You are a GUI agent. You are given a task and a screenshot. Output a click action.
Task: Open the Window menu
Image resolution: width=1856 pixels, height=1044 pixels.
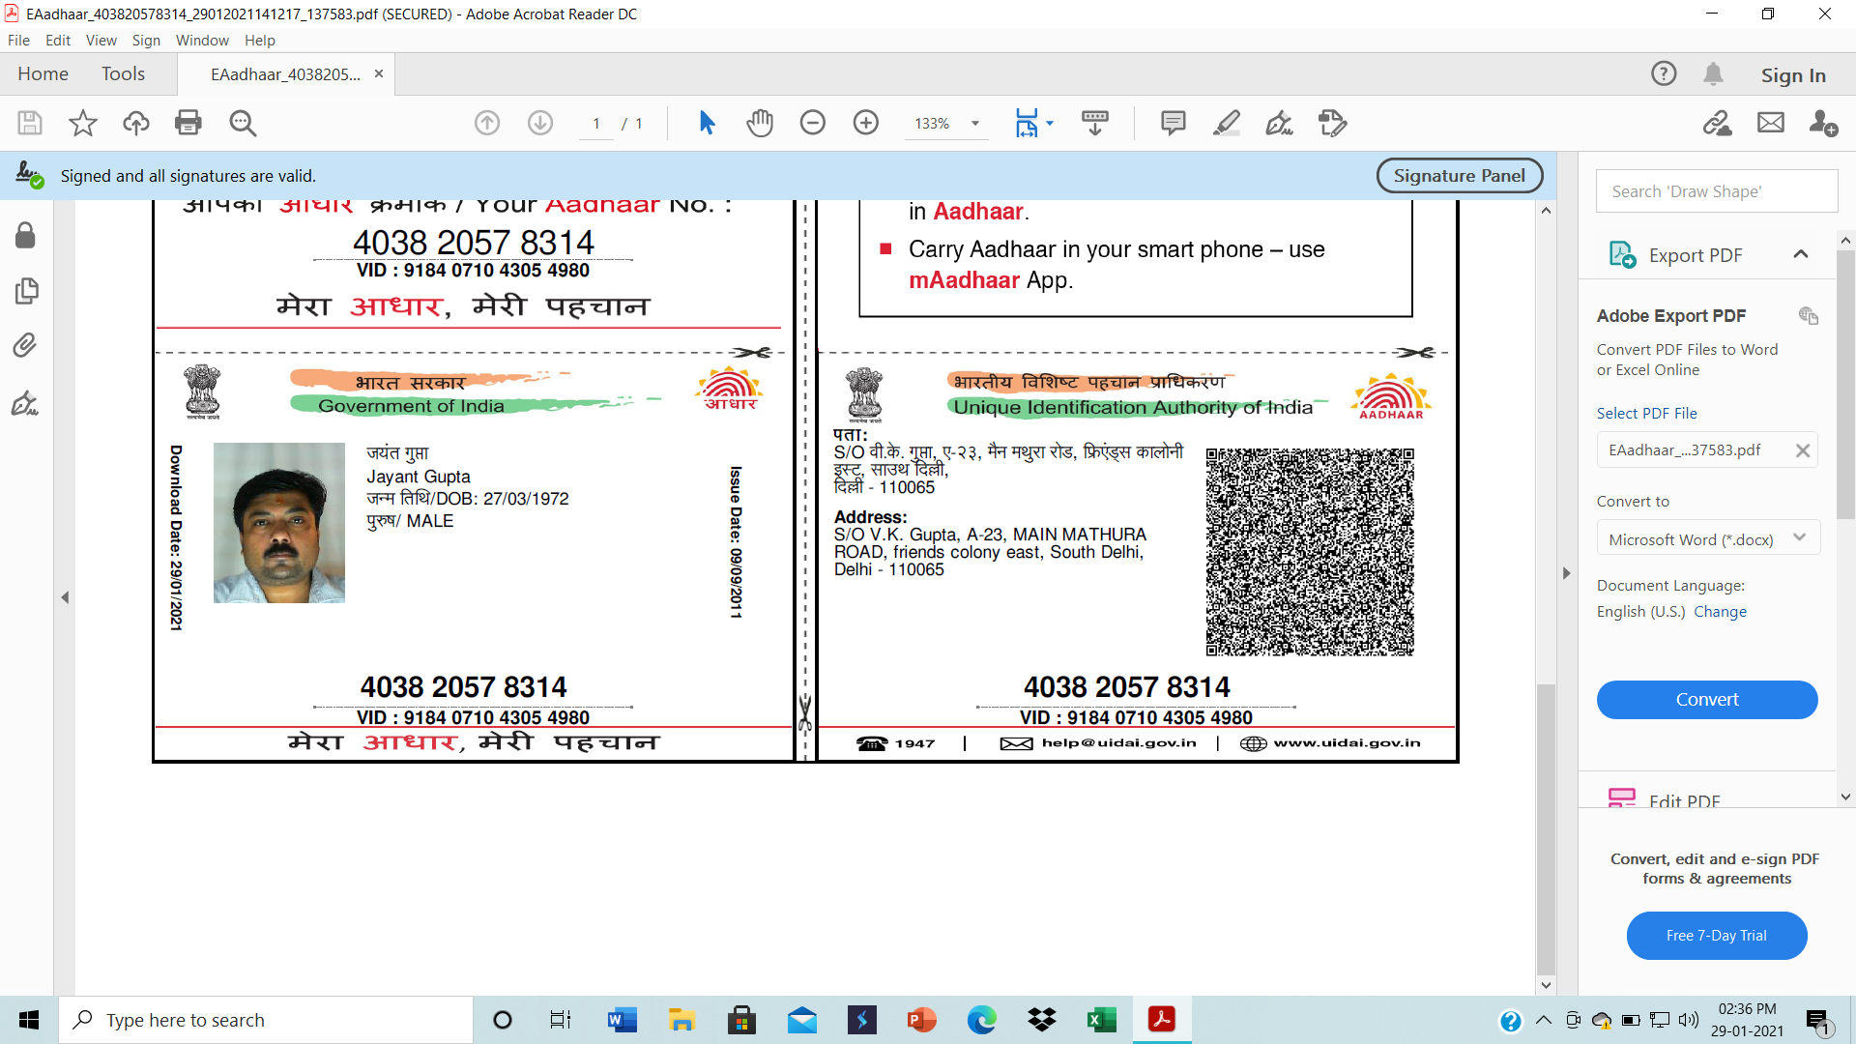tap(202, 41)
